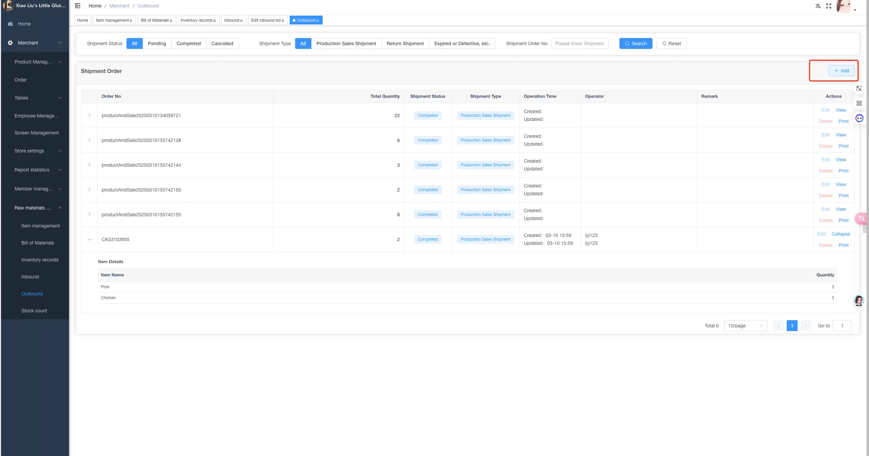Click the Go to page input
869x456 pixels.
[x=842, y=326]
